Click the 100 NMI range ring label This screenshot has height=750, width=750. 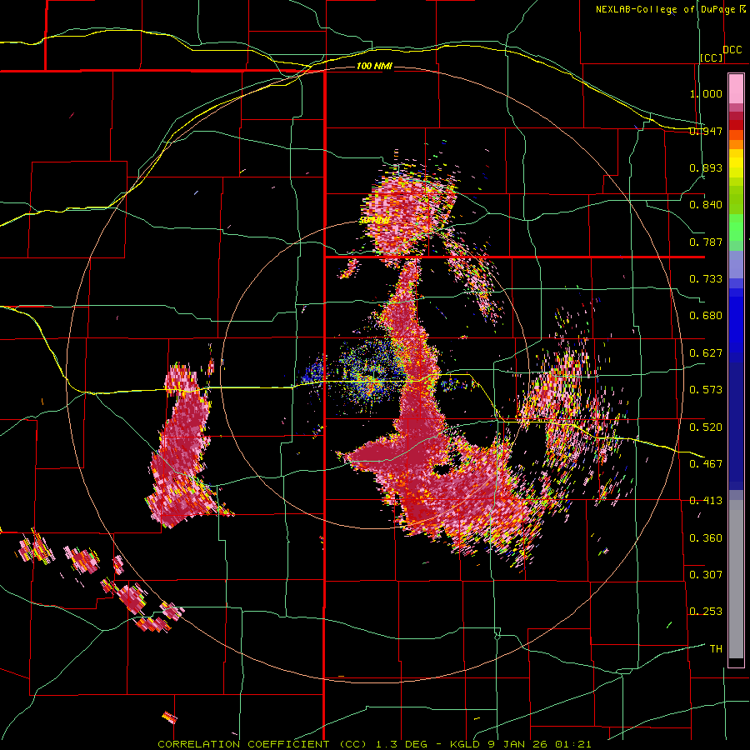click(x=374, y=66)
